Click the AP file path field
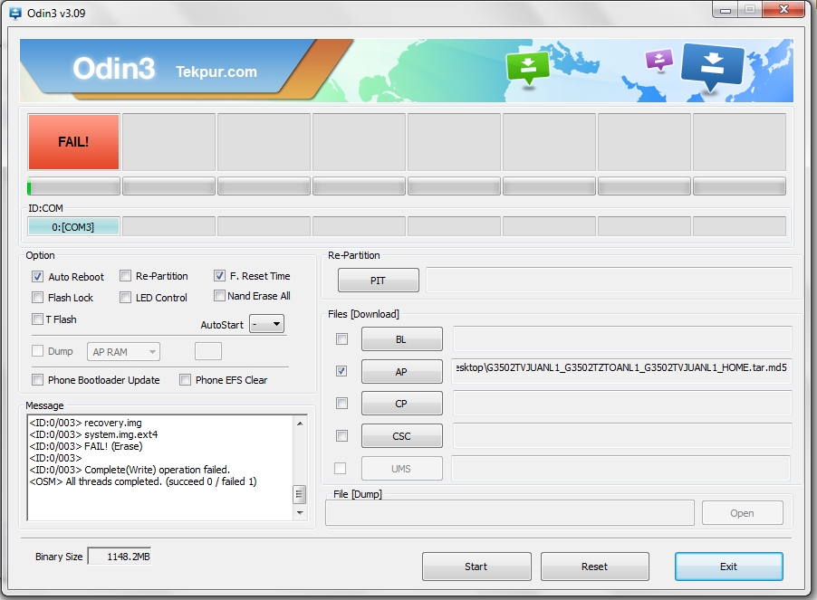Viewport: 817px width, 600px height. pyautogui.click(x=622, y=370)
